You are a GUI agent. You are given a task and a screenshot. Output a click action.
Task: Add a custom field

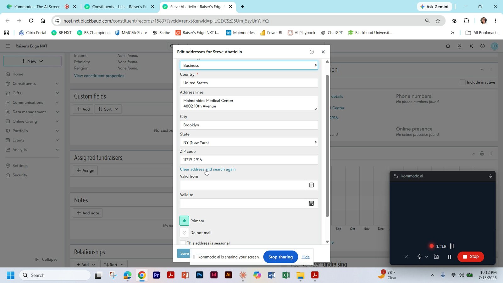point(83,109)
